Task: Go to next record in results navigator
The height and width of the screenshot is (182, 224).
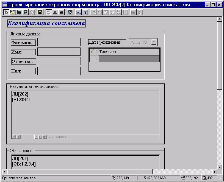Action: click(x=36, y=137)
